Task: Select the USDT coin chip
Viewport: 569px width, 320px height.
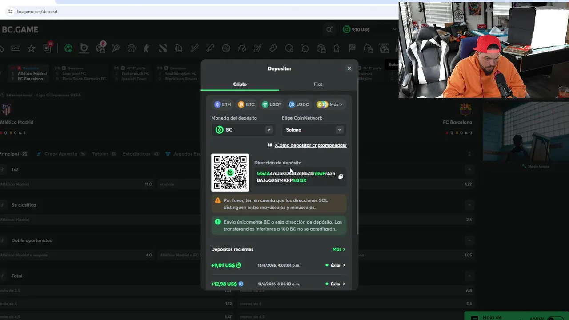Action: click(x=272, y=104)
